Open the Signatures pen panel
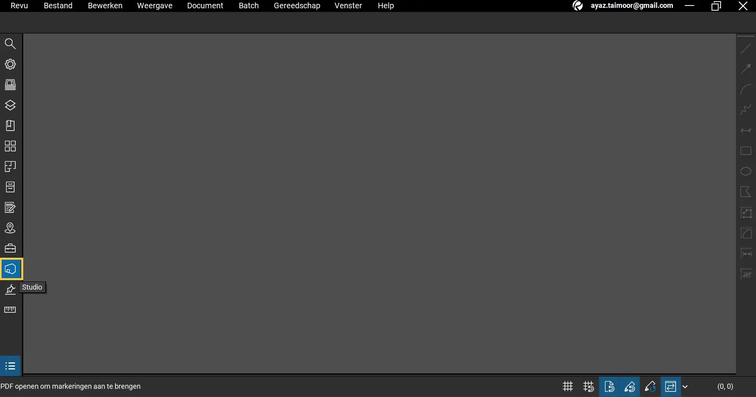 [10, 289]
